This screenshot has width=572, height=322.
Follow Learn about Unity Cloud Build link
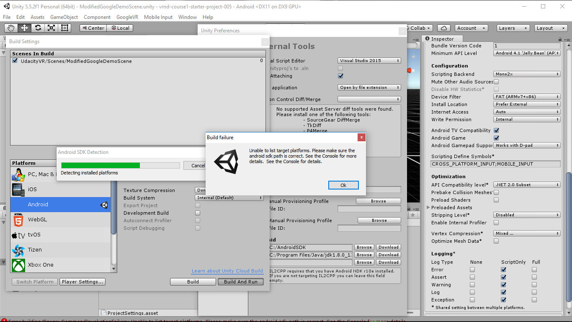227,271
